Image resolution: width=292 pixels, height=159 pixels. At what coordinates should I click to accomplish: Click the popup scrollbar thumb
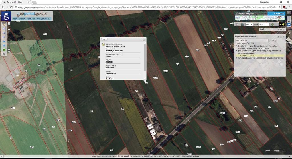click(x=145, y=57)
